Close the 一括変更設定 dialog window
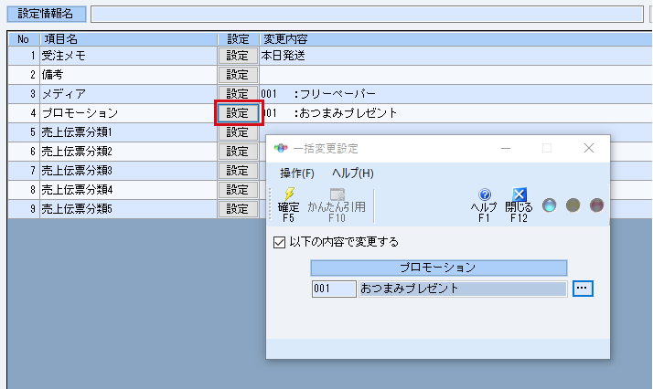Image resolution: width=653 pixels, height=389 pixels. click(x=588, y=148)
